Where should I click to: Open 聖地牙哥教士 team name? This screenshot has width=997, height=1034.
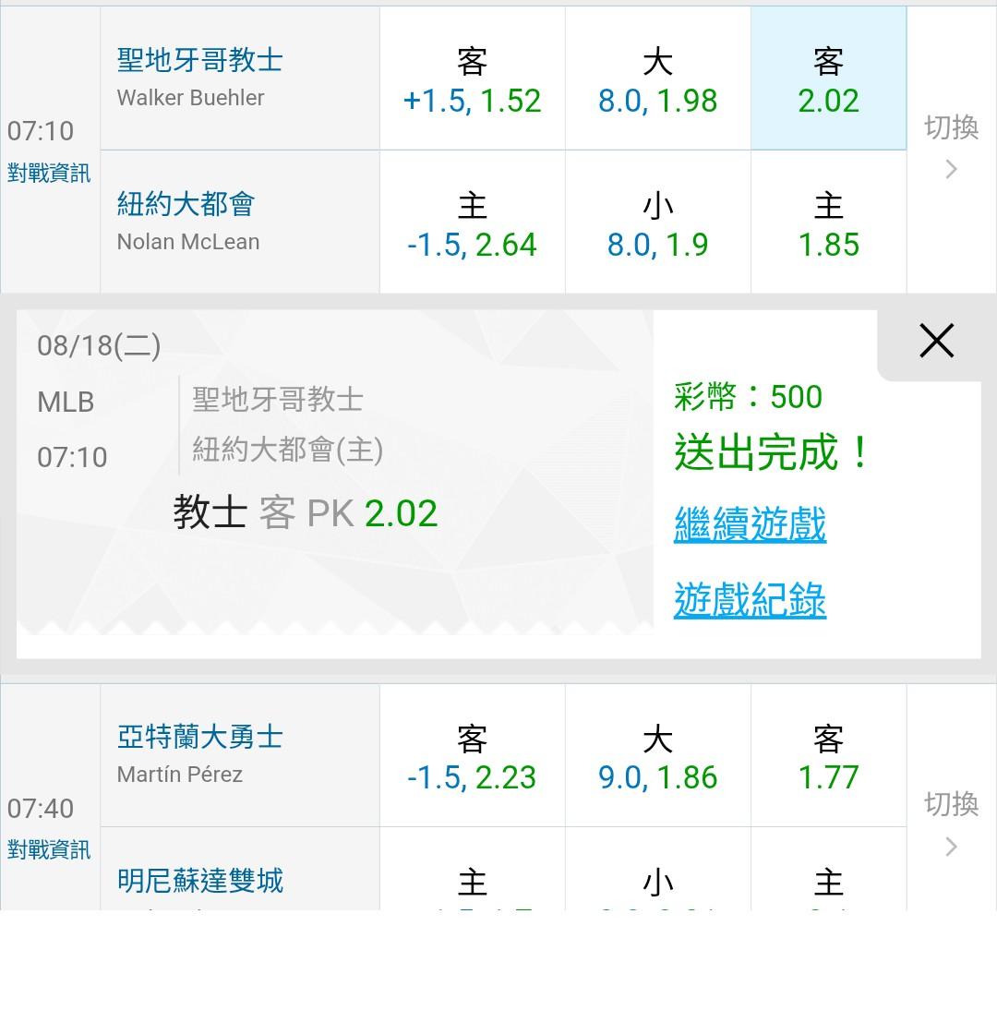pyautogui.click(x=199, y=60)
